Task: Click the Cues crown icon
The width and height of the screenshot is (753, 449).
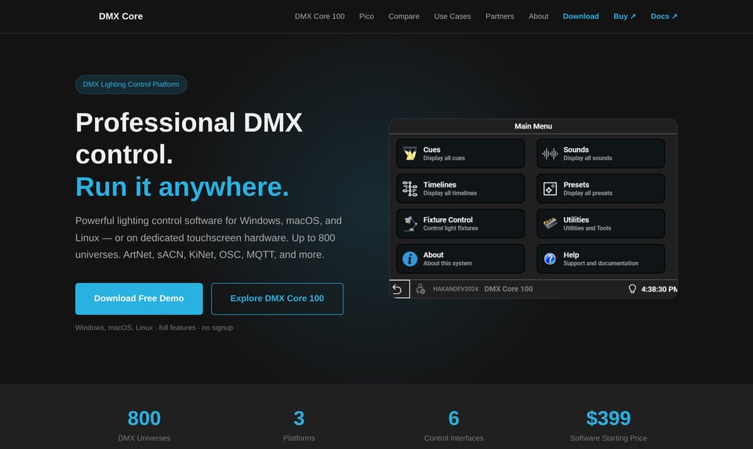Action: click(x=409, y=154)
